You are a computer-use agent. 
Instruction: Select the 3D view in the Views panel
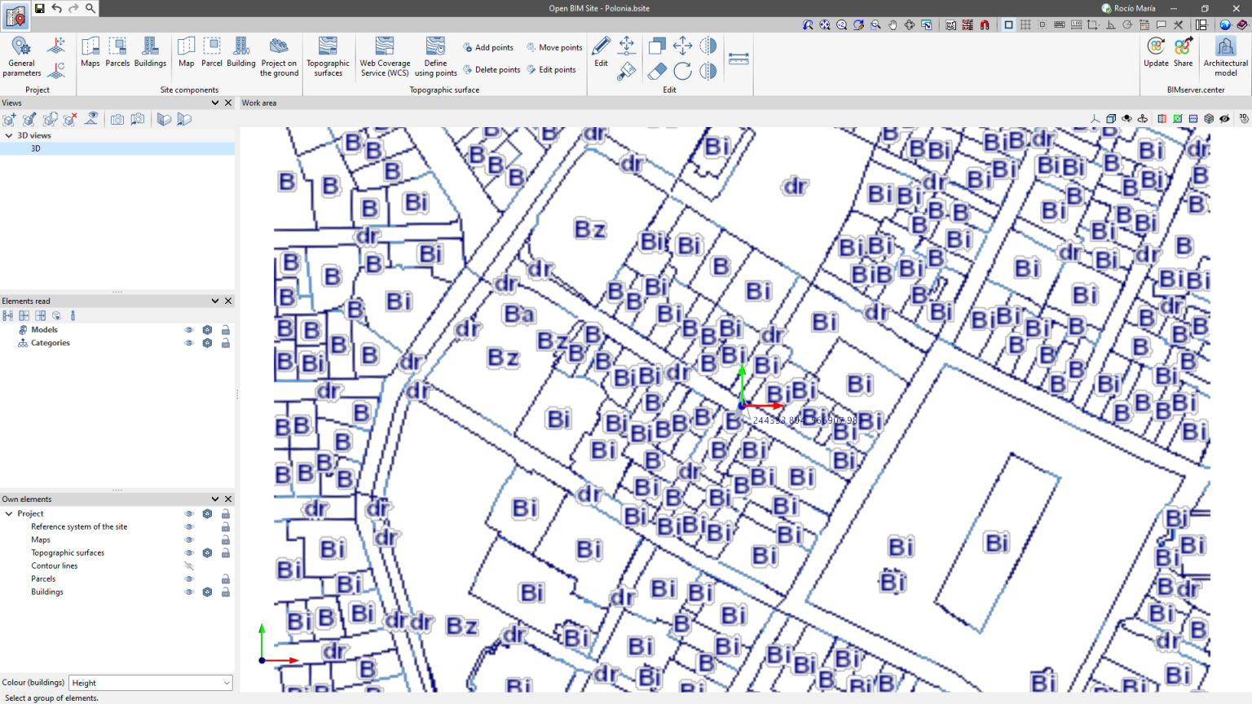(35, 148)
